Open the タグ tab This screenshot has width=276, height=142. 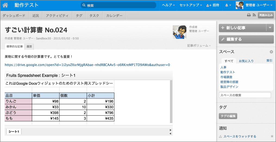point(79,15)
